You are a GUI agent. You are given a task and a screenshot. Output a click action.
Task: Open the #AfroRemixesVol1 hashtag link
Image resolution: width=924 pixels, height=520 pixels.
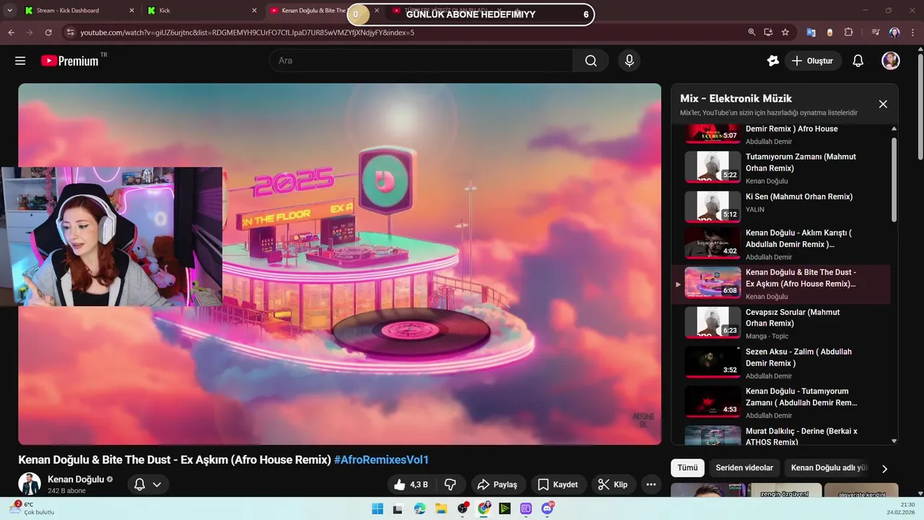pos(381,460)
